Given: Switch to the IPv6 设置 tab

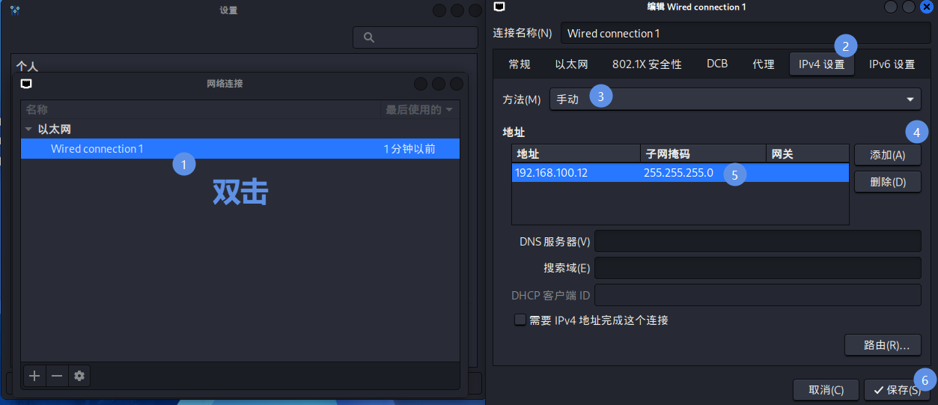Looking at the screenshot, I should (x=892, y=64).
